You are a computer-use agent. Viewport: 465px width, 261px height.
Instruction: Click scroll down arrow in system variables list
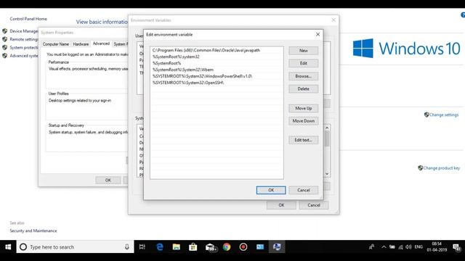[327, 174]
